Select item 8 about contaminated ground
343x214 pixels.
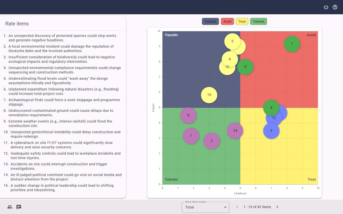pyautogui.click(x=63, y=113)
